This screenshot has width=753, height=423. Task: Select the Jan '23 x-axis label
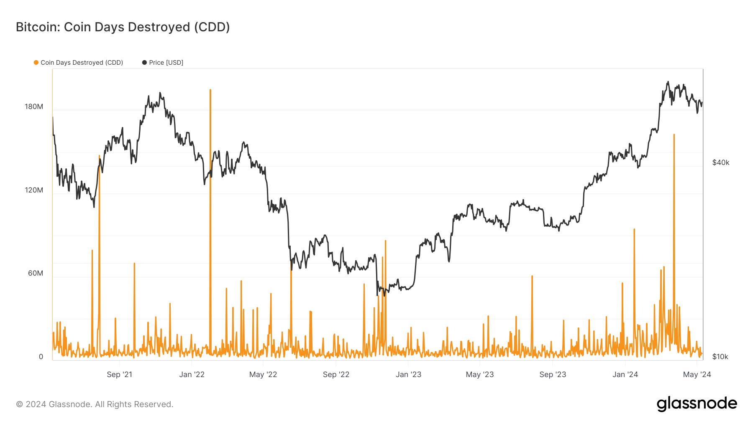408,375
